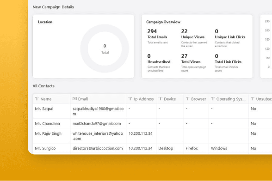Click the whitehouse_interiors@yahoo.com email cell
The height and width of the screenshot is (181, 272).
(98, 136)
